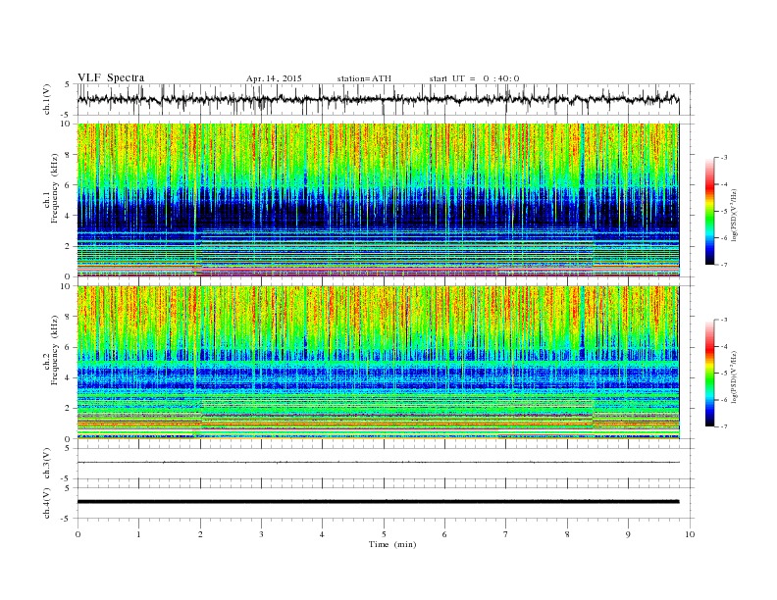Select the "ch.4(V)" axis label
Image resolution: width=777 pixels, height=600 pixels.
click(x=47, y=503)
